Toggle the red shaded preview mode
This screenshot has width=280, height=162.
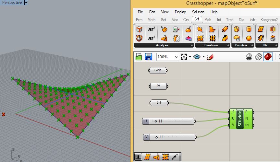coord(268,57)
